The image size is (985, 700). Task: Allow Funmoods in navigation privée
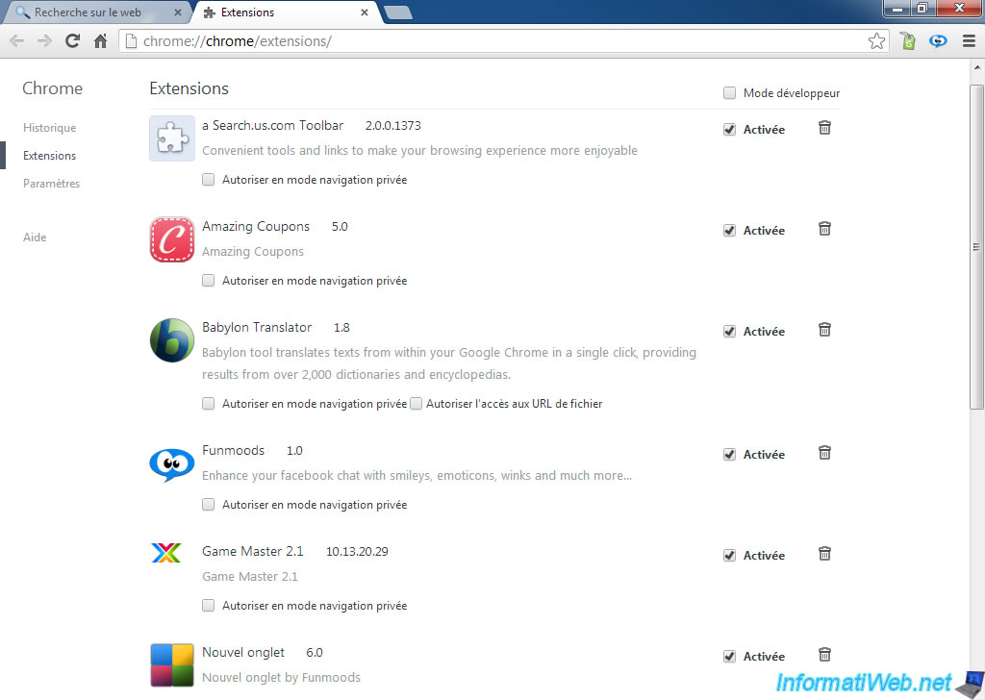point(208,505)
